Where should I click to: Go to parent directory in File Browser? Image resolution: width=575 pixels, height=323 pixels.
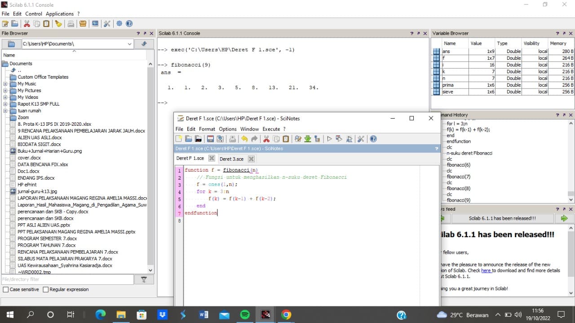144,44
